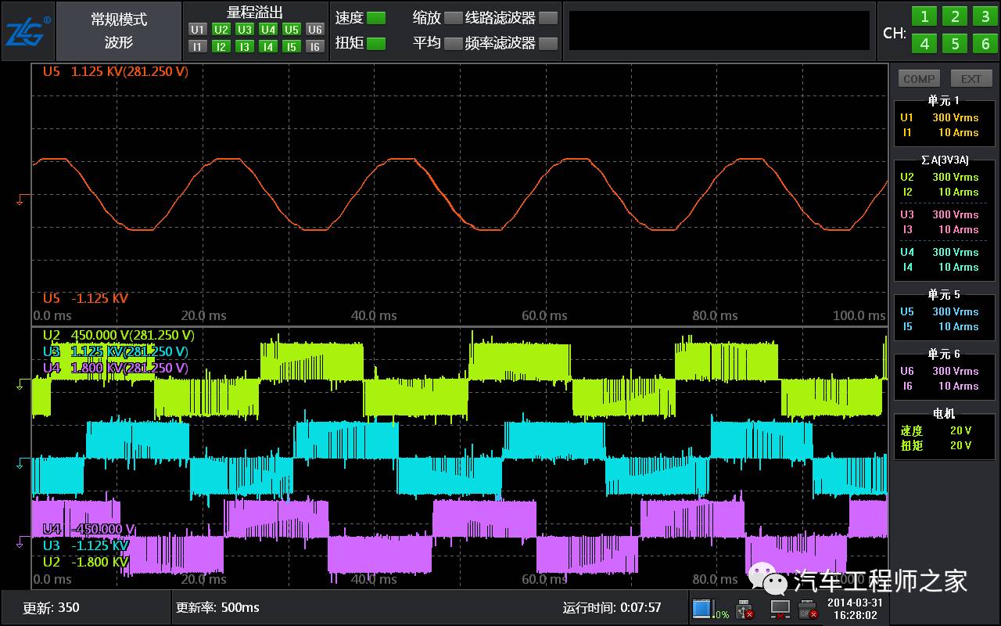Click the COMP button
The width and height of the screenshot is (1001, 626).
click(x=919, y=78)
